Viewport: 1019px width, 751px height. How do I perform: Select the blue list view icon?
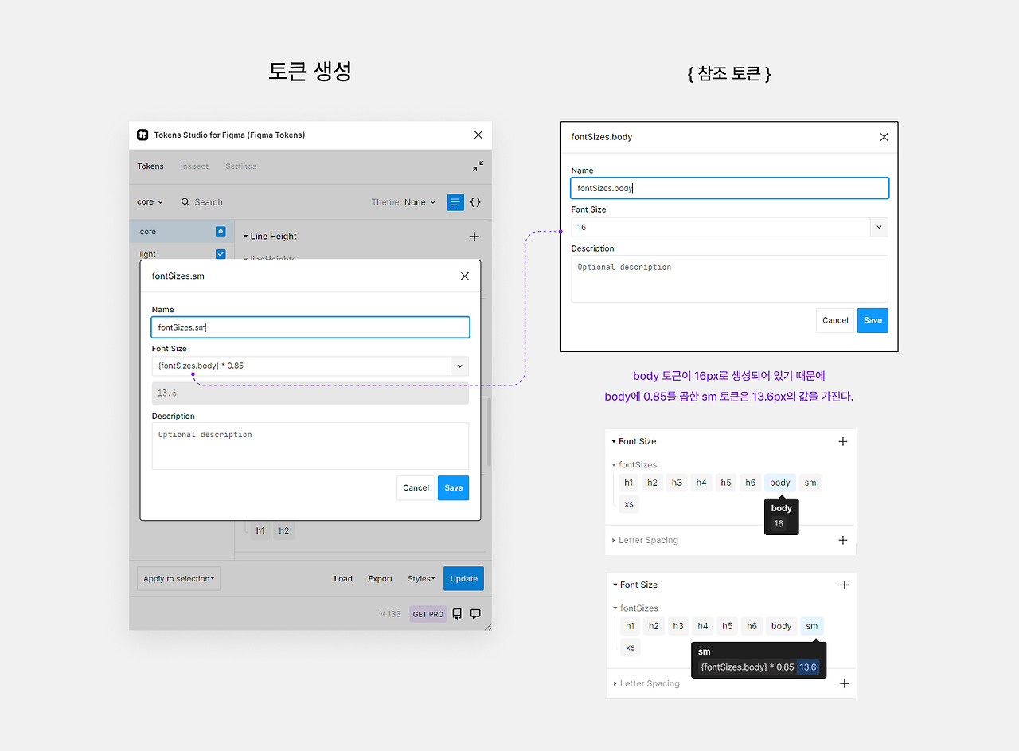point(455,202)
